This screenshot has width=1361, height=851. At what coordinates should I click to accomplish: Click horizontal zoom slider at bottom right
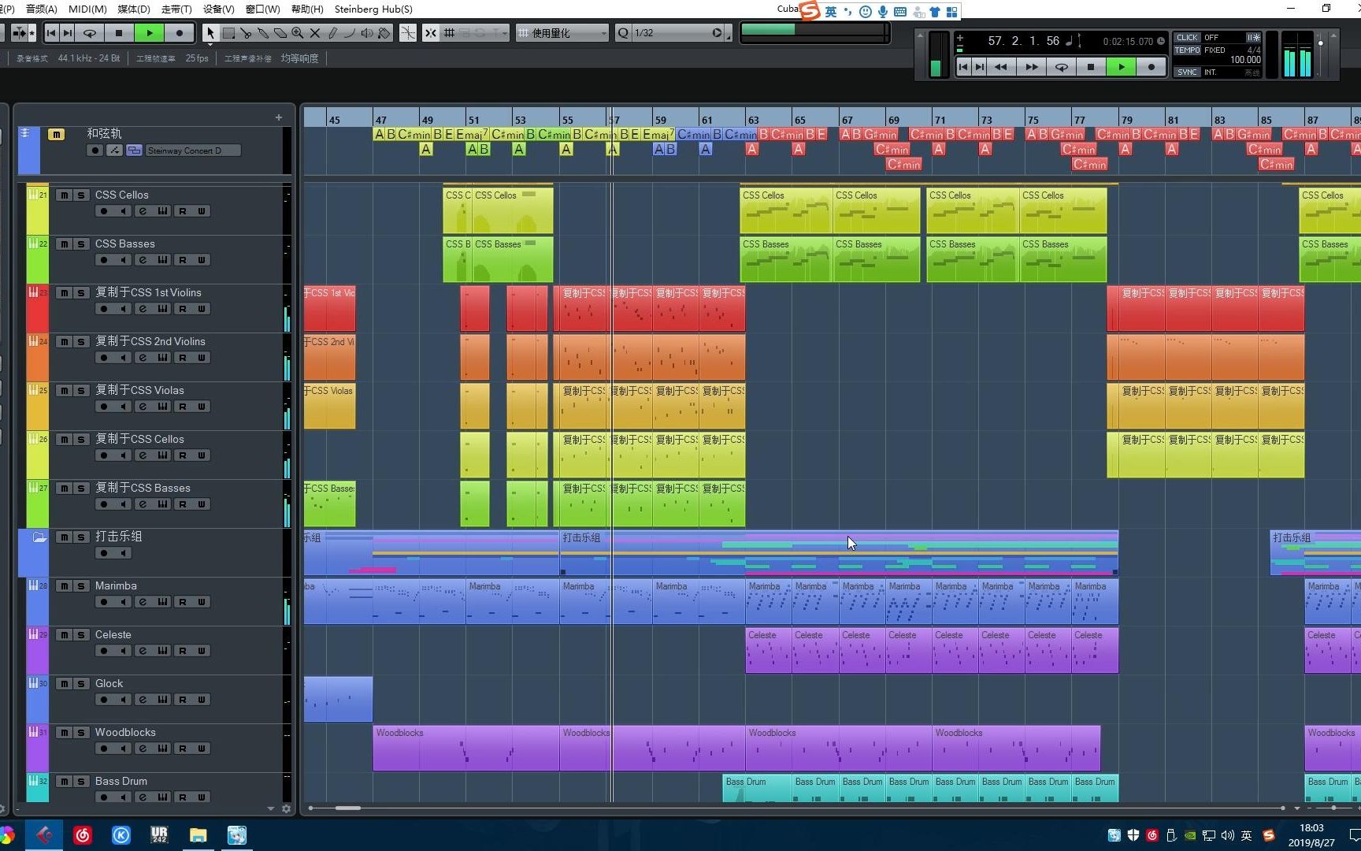coord(1333,808)
